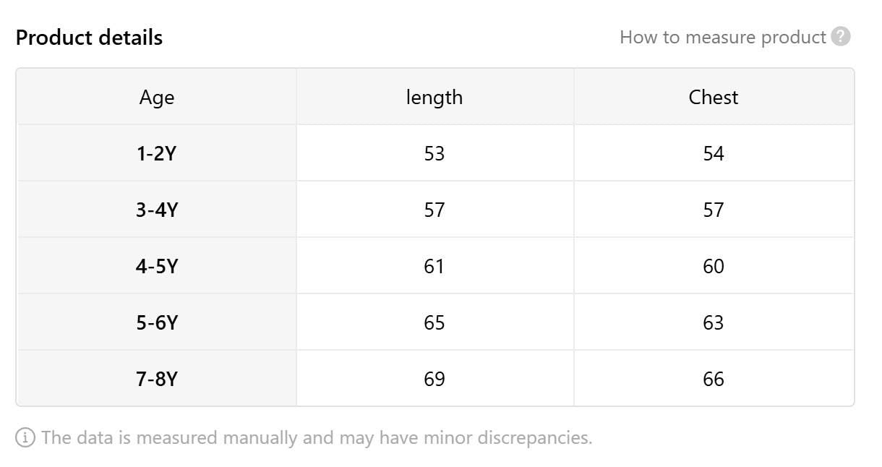Select the Age column header
Viewport: 882px width, 467px height.
(x=157, y=97)
